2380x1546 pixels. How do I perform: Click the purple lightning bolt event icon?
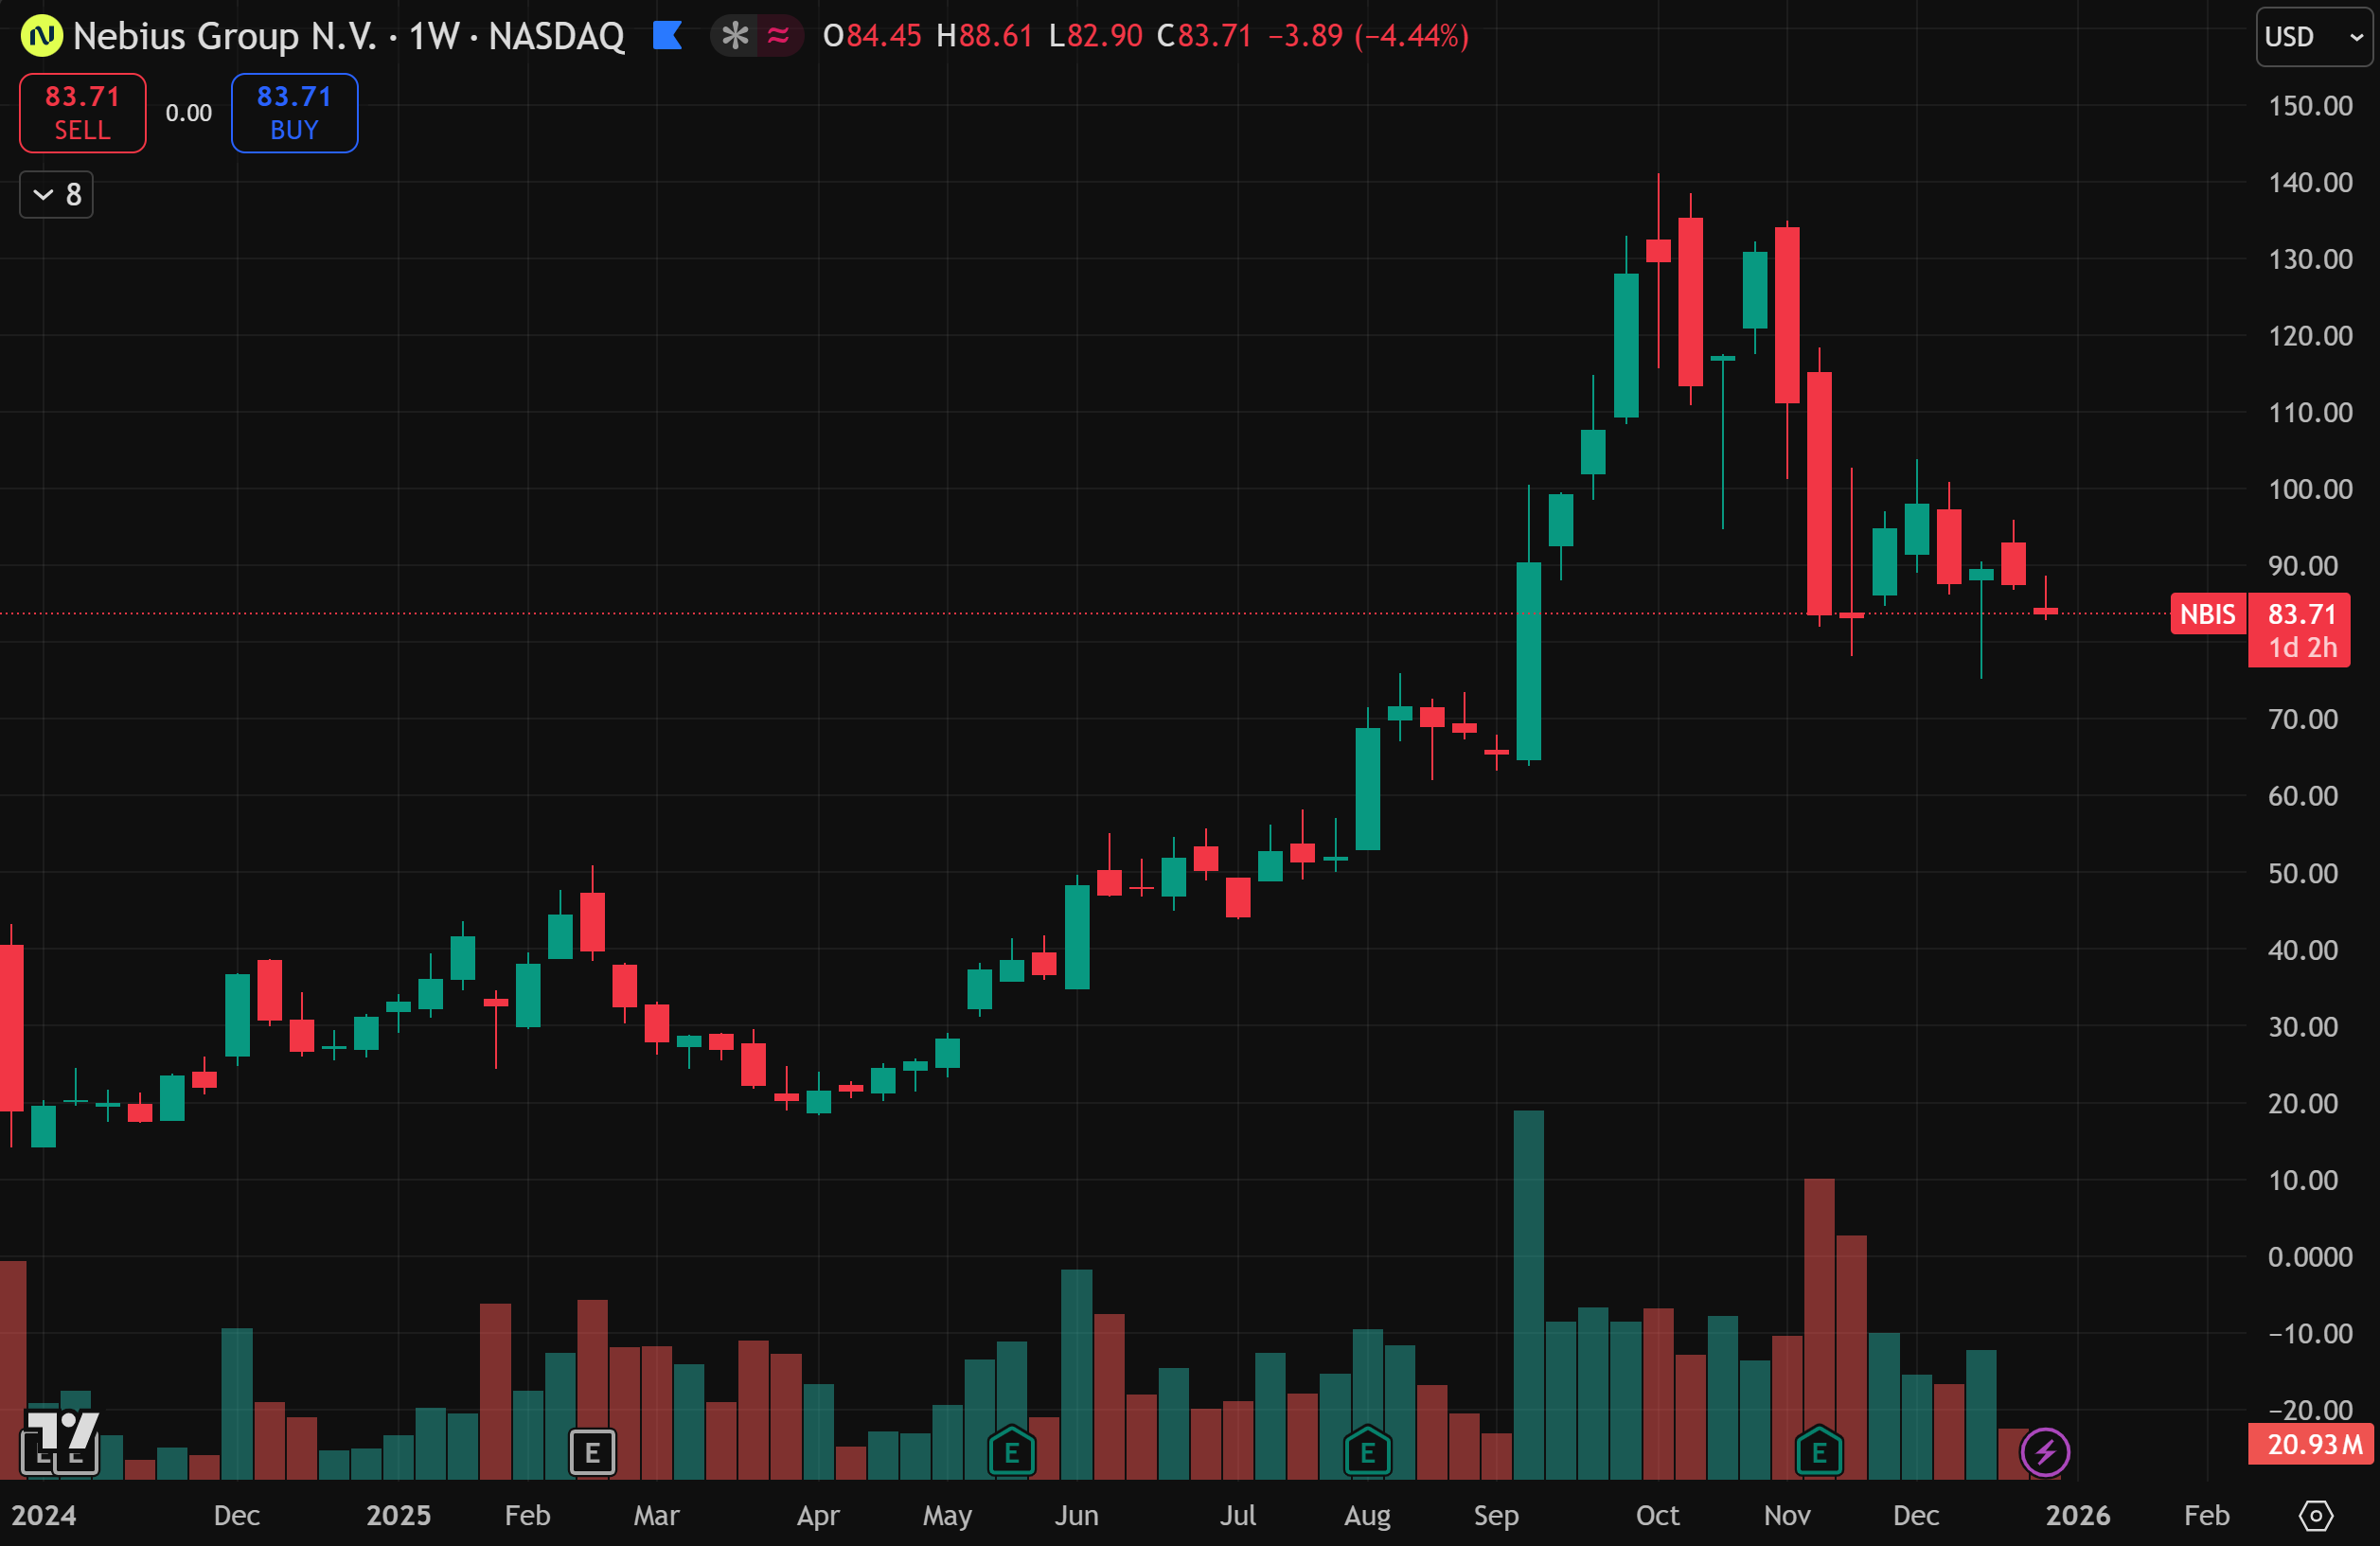[2045, 1452]
